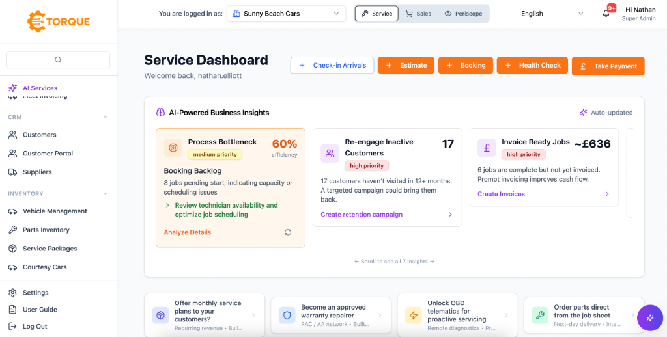Click arrow beside Create retention campaign
The image size is (667, 337).
(x=451, y=215)
